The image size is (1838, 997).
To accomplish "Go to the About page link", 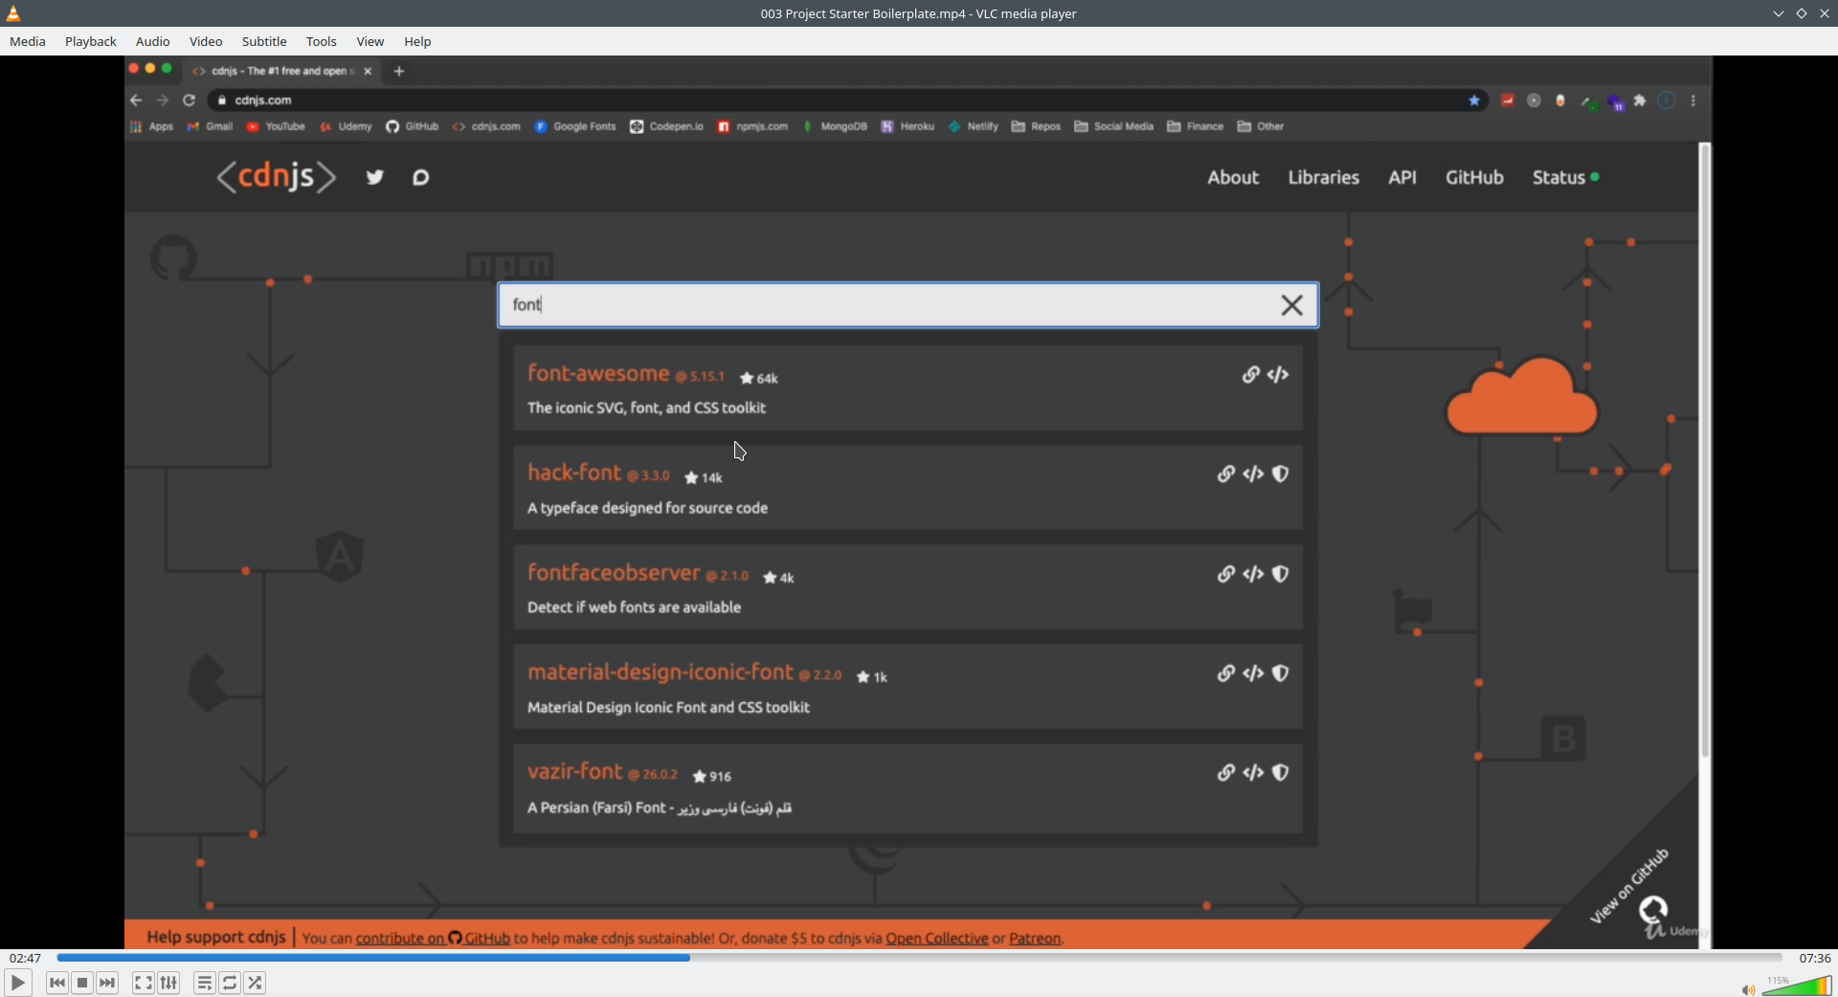I will click(x=1233, y=177).
